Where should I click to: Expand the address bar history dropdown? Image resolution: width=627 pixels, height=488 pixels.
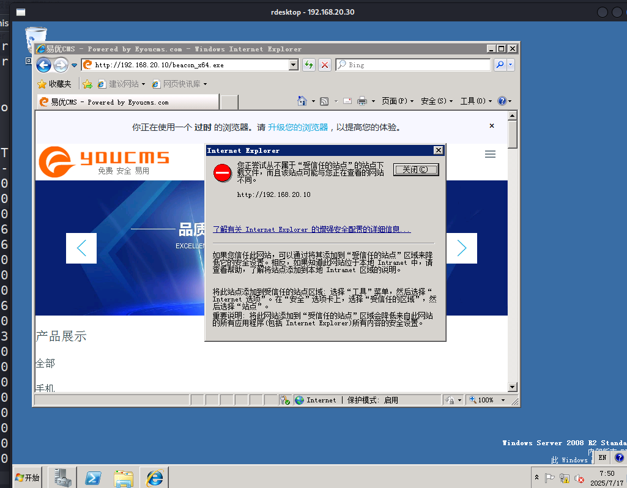click(294, 65)
